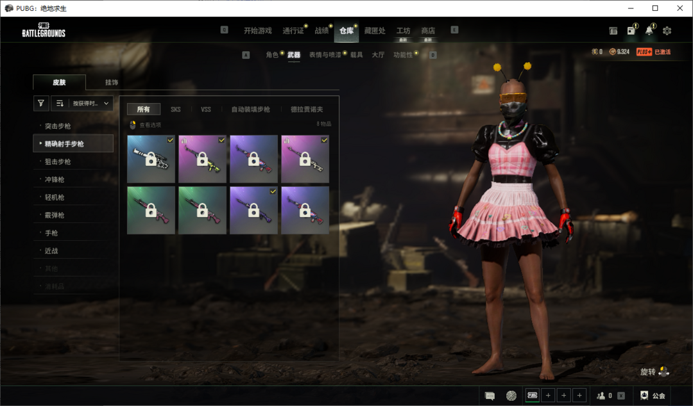Expand the 霰弹枪 category

73,215
